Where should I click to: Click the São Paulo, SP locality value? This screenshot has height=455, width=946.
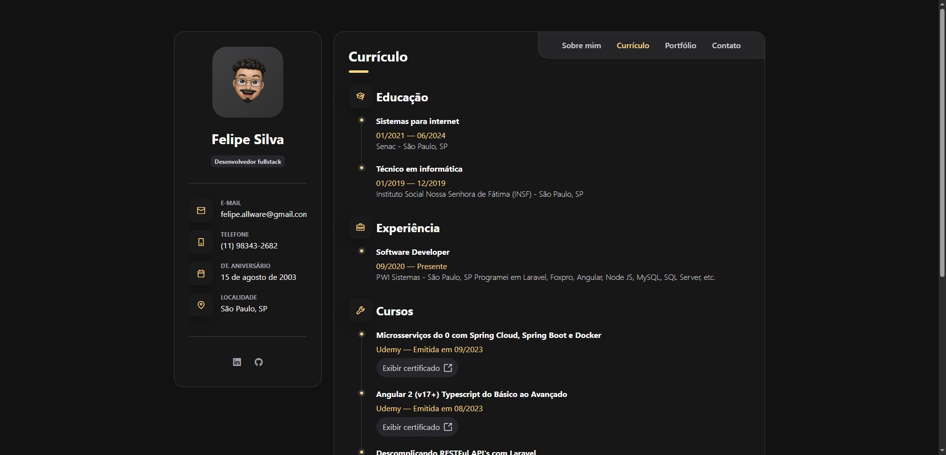pos(244,309)
